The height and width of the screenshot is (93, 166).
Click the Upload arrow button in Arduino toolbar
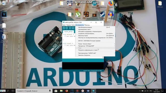point(67,28)
